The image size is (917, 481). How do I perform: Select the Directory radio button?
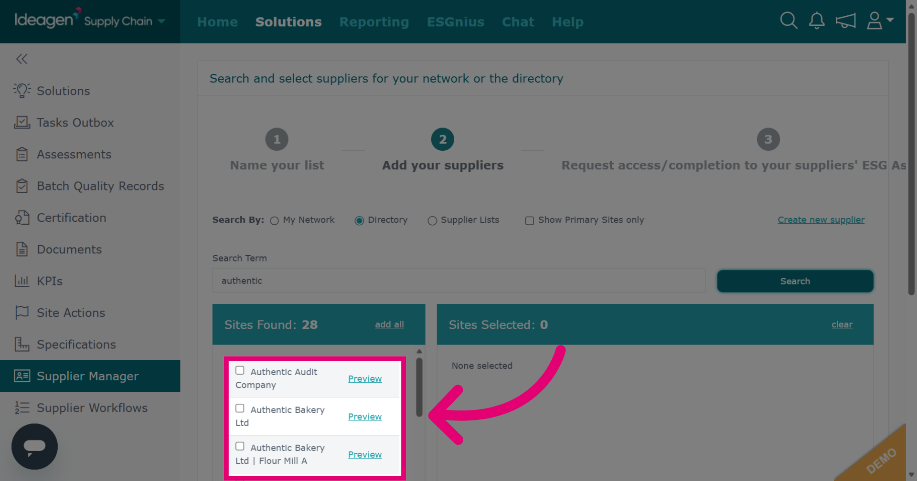359,220
